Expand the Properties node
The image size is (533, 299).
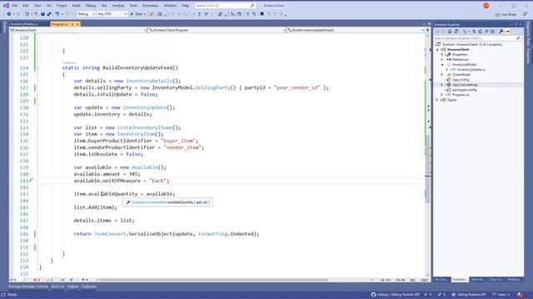click(x=442, y=54)
